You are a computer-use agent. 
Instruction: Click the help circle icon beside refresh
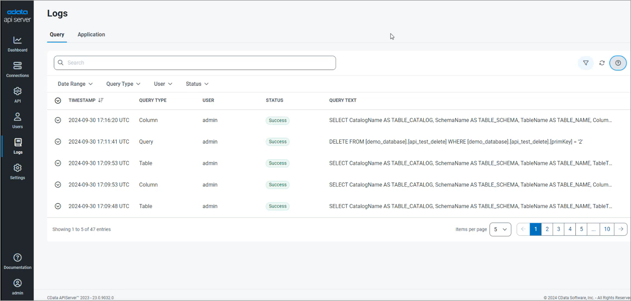(618, 63)
